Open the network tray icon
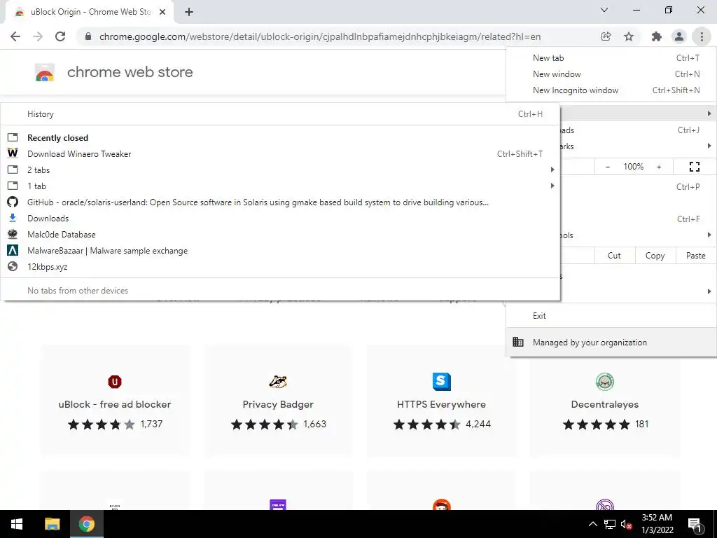Screen dimensions: 717x538 610,524
